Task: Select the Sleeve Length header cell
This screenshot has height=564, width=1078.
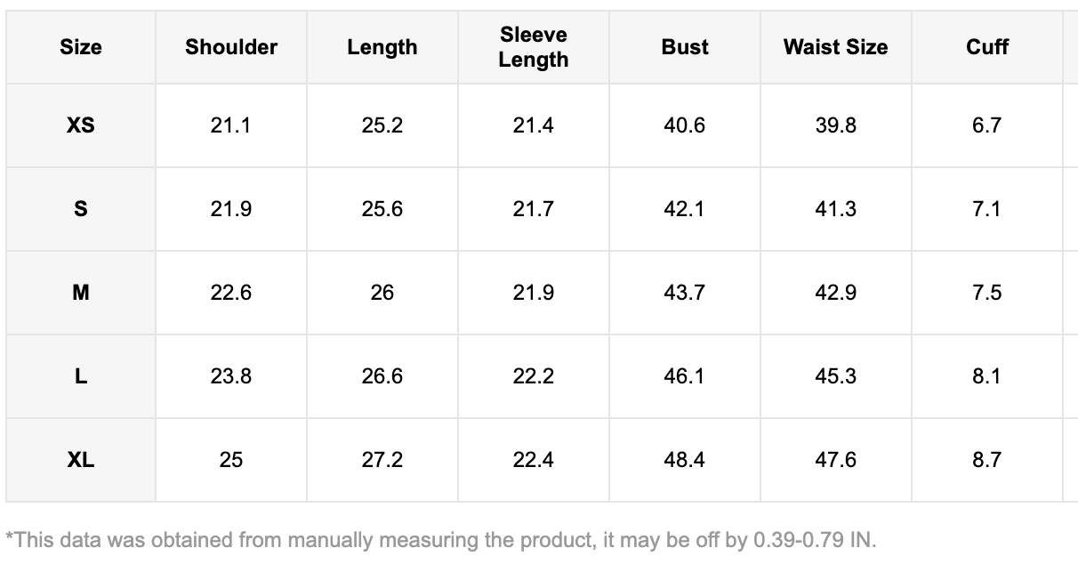Action: pyautogui.click(x=534, y=47)
